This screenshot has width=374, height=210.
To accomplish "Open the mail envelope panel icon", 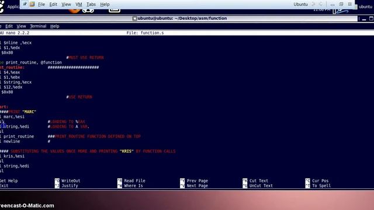I will click(x=115, y=10).
